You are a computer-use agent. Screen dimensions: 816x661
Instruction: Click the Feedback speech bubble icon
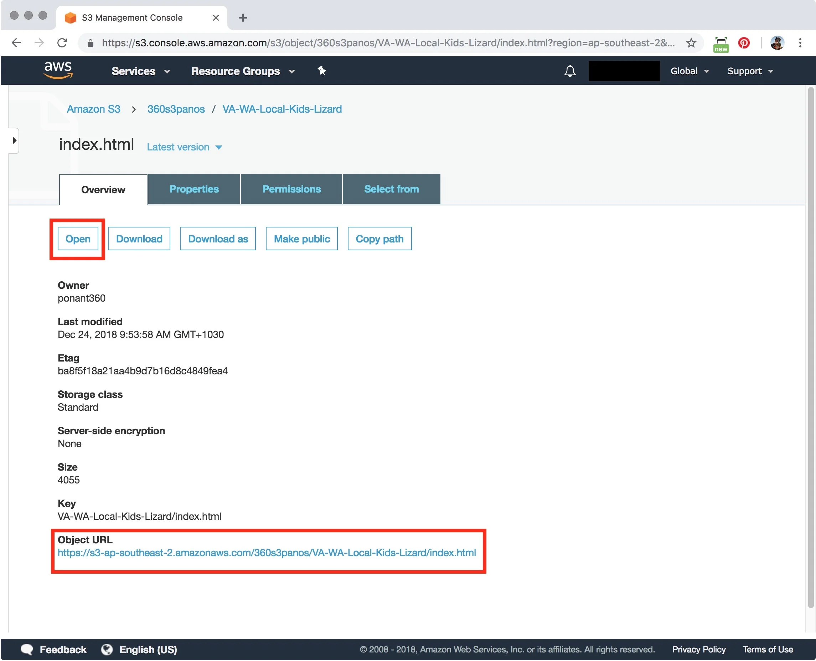pos(27,650)
